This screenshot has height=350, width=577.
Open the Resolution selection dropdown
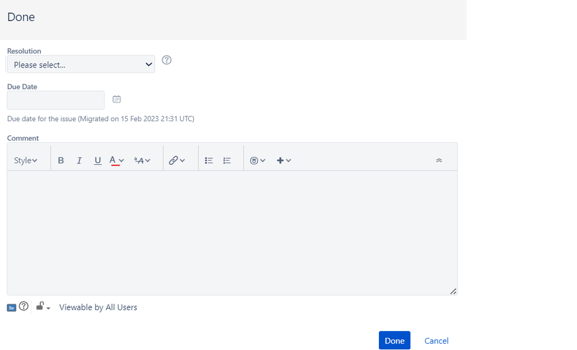(x=80, y=64)
